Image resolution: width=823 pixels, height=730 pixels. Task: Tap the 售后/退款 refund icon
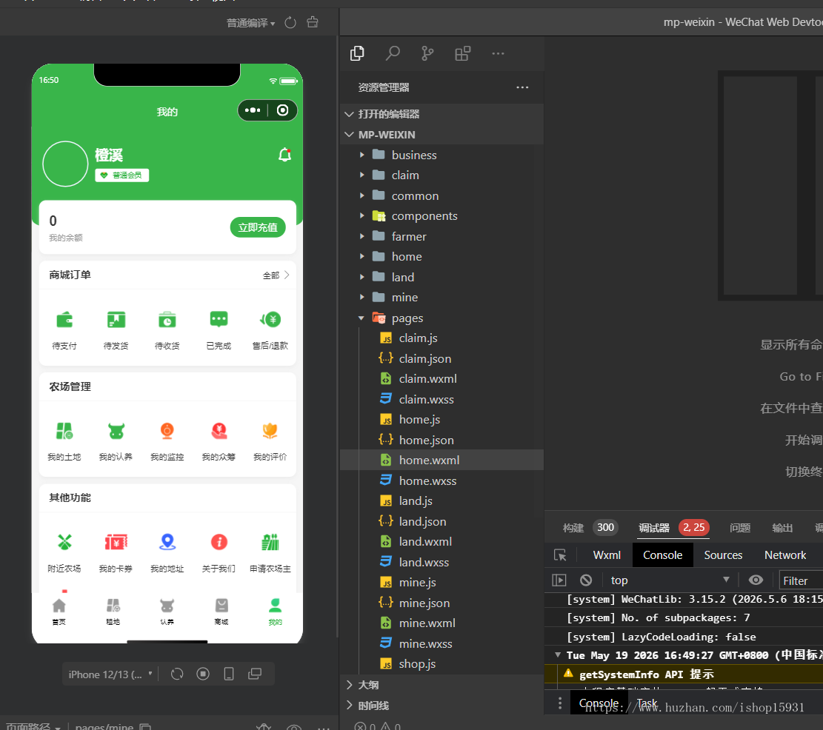click(x=270, y=319)
